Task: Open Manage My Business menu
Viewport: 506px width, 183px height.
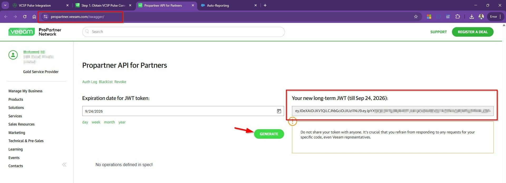Action: [25, 91]
